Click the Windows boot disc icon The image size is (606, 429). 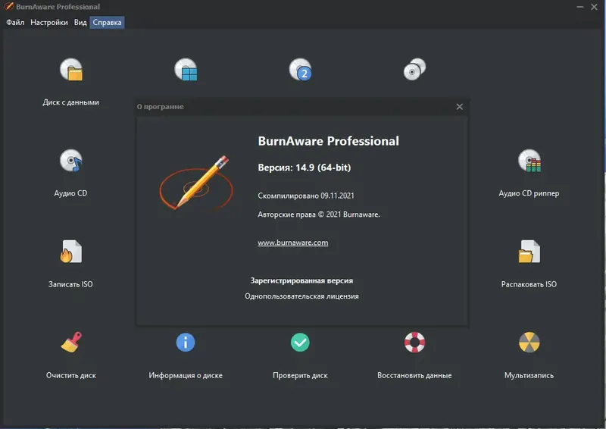click(186, 69)
